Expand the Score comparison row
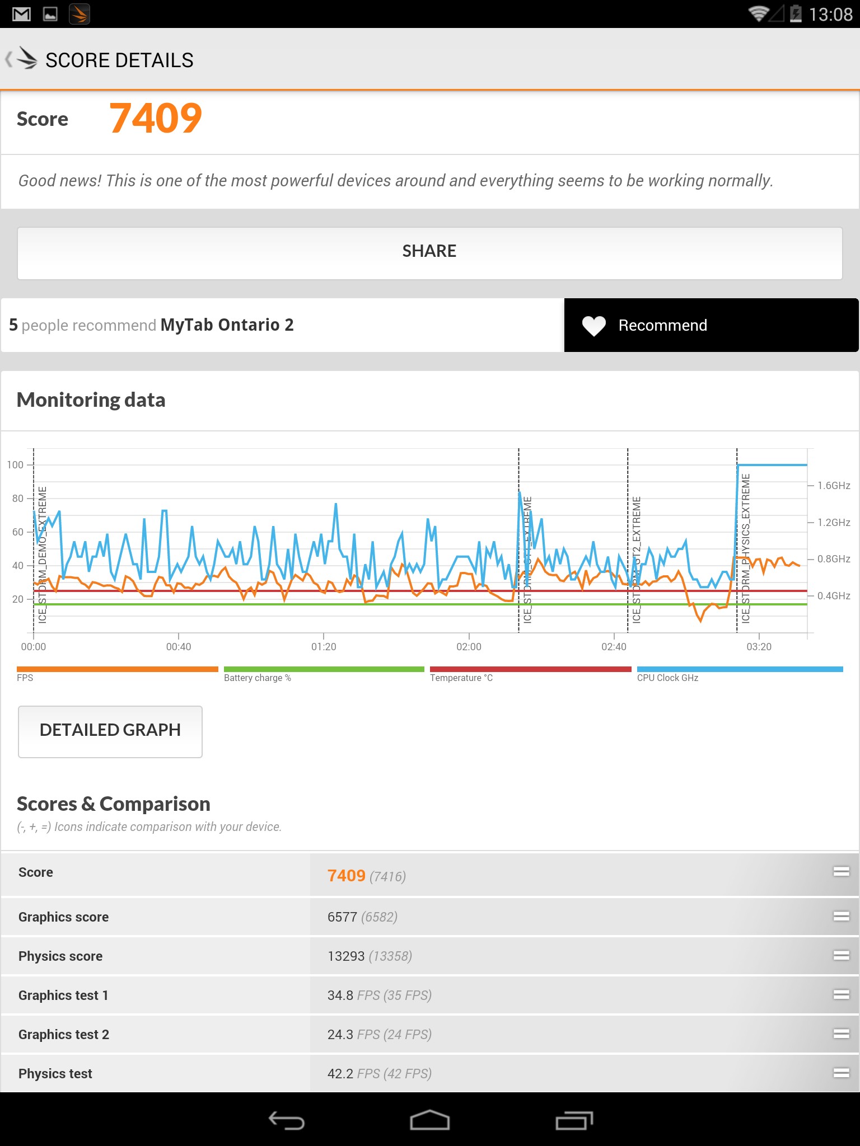The height and width of the screenshot is (1146, 860). (841, 872)
